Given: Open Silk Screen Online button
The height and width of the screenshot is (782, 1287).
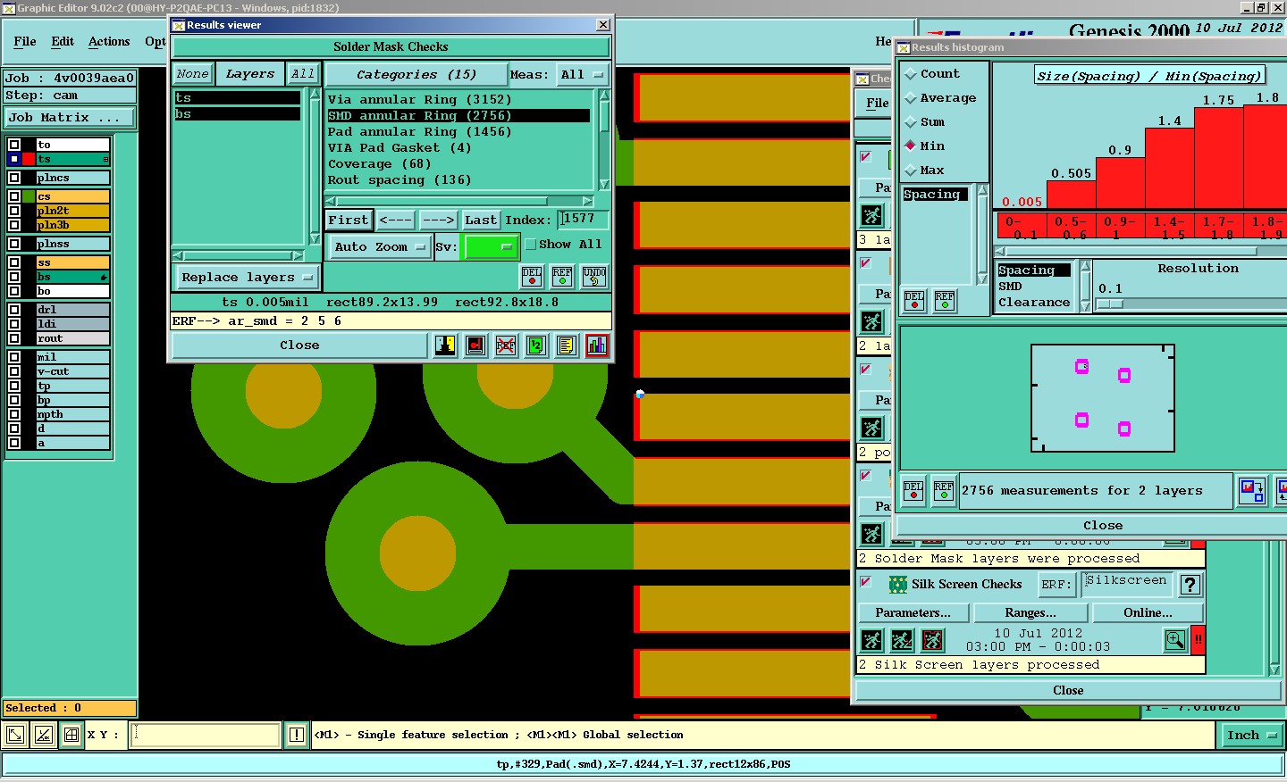Looking at the screenshot, I should [1148, 613].
